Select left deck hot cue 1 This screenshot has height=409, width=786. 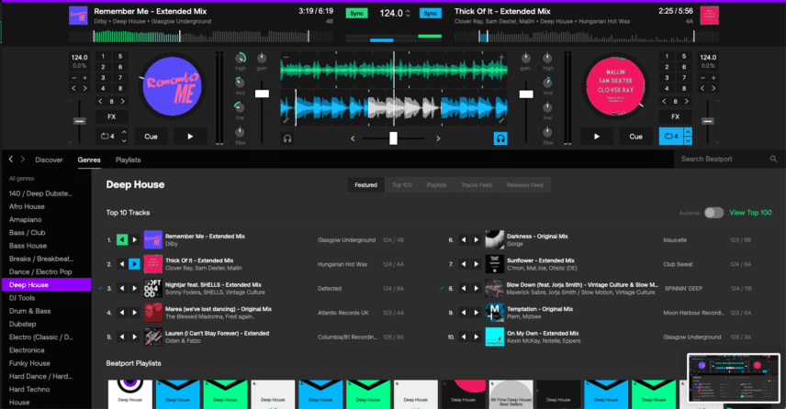[x=103, y=57]
